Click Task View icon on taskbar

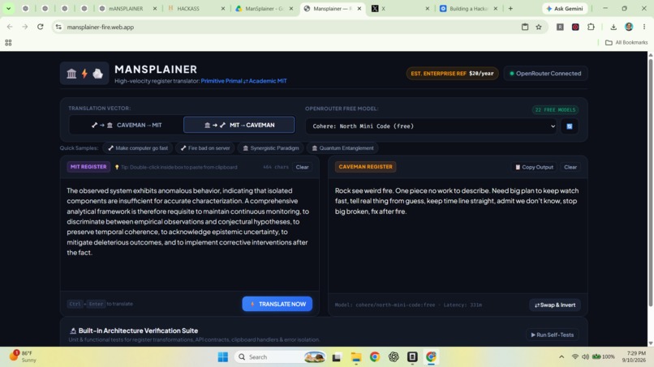(337, 357)
